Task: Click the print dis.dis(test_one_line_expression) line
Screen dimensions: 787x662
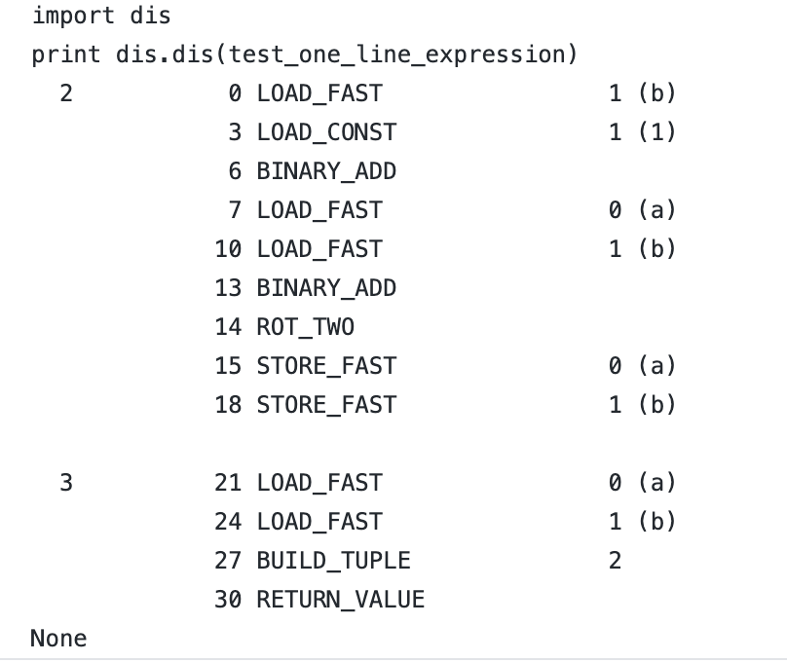Action: (x=305, y=55)
